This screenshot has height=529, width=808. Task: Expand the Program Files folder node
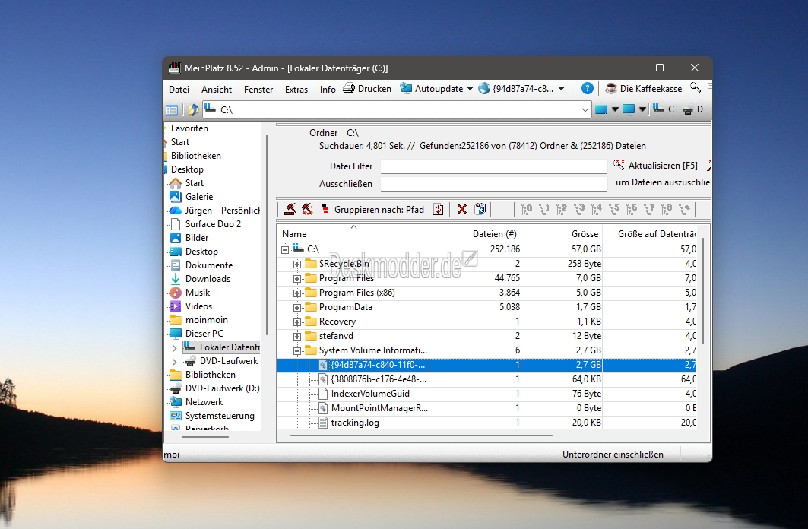click(x=298, y=278)
